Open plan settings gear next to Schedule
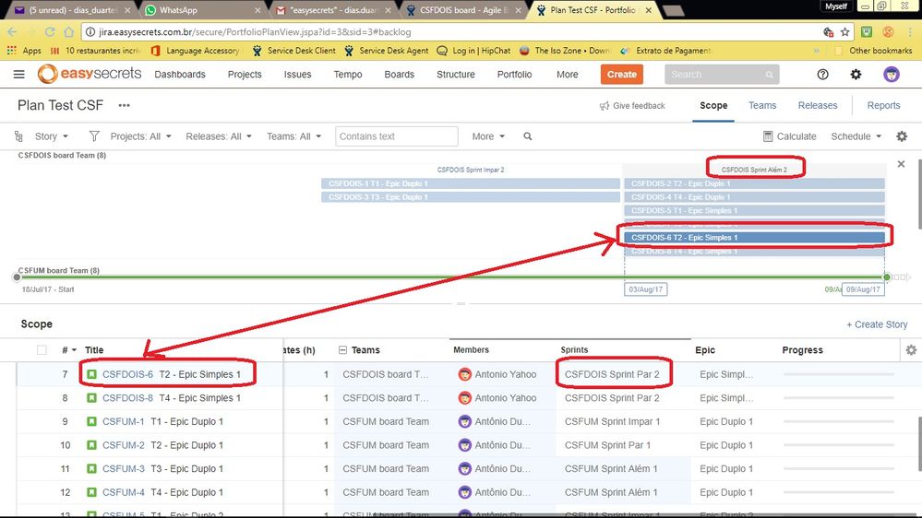This screenshot has height=518, width=922. point(902,136)
